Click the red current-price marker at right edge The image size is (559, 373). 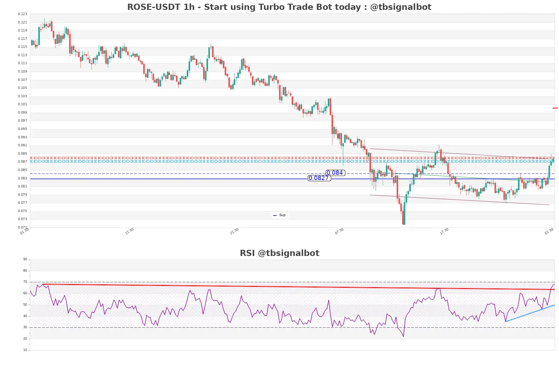coord(555,108)
